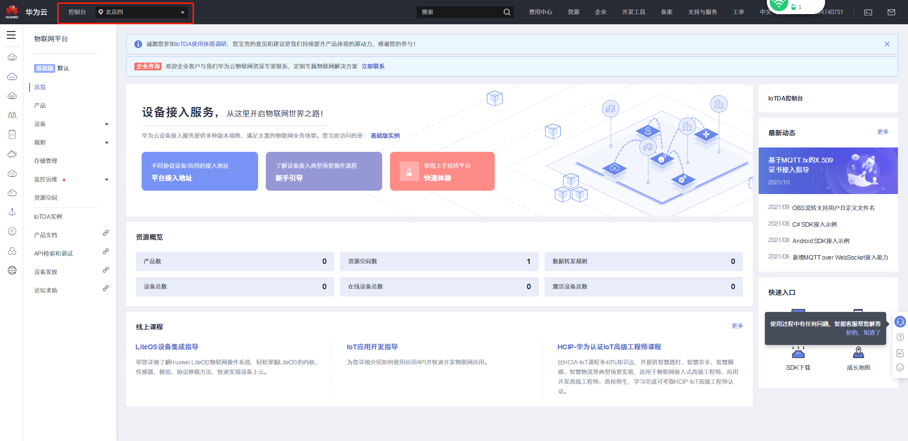Open 工单 in the top navigation

738,12
